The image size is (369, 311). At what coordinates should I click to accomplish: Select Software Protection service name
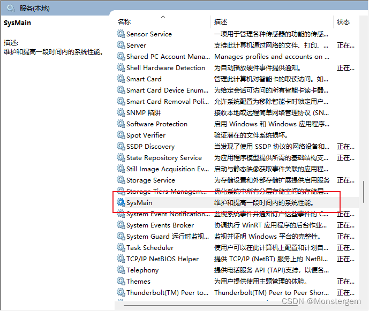tap(157, 124)
